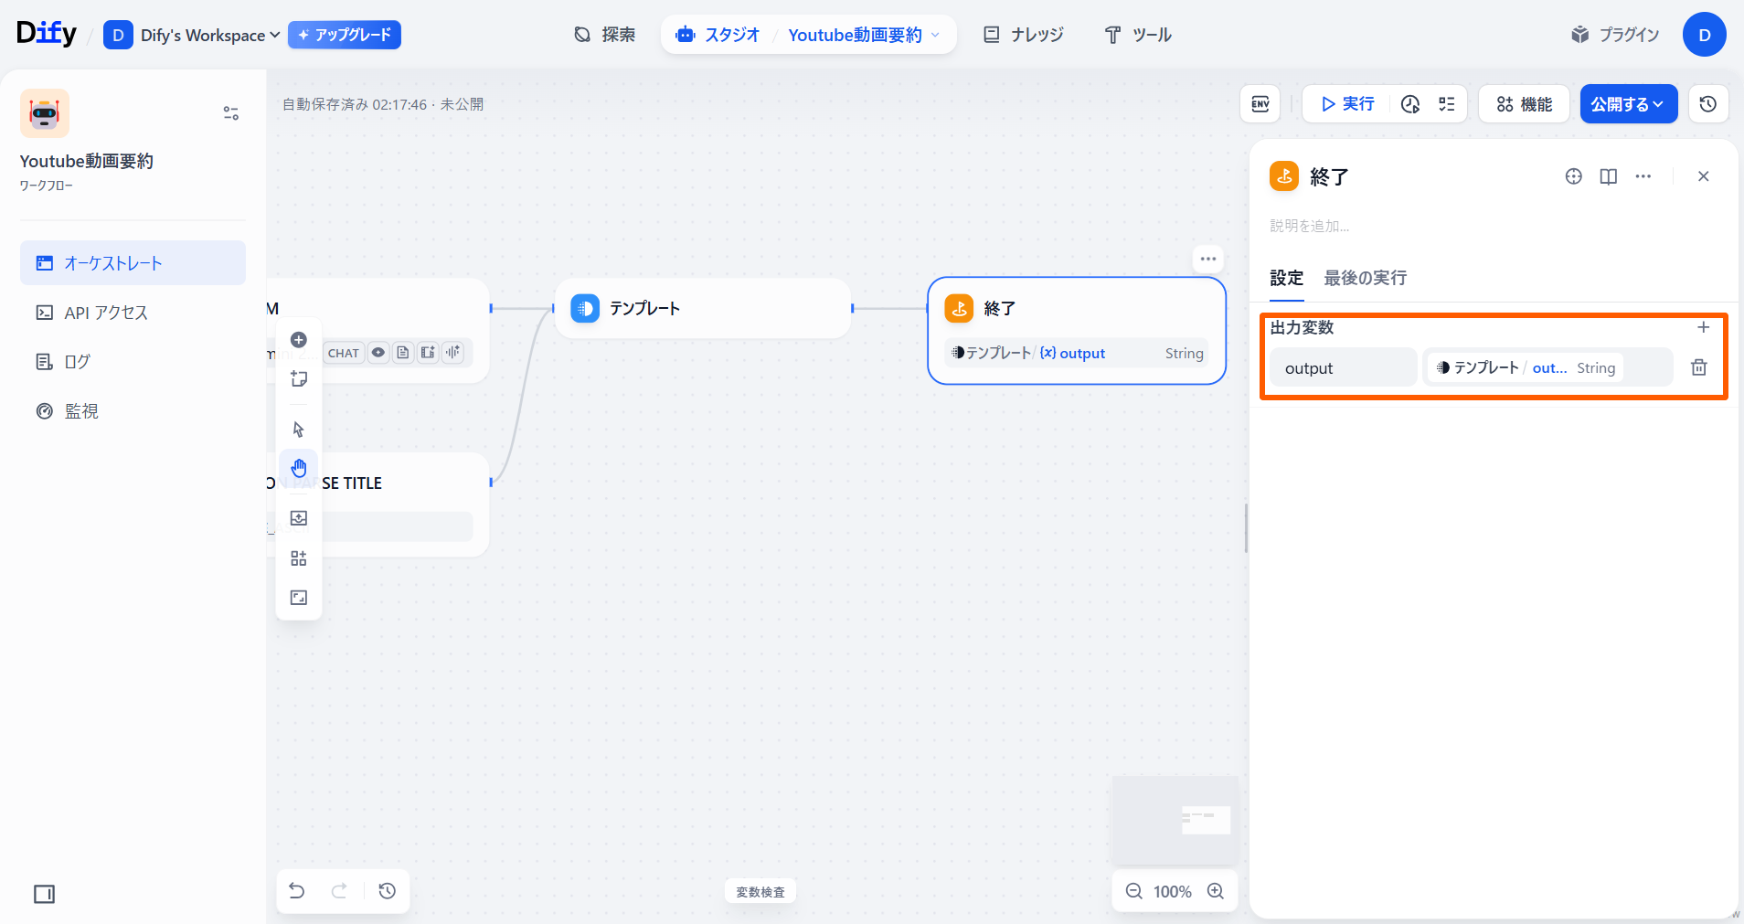Viewport: 1744px width, 924px height.
Task: Click the アップグレード upgrade button
Action: coord(345,36)
